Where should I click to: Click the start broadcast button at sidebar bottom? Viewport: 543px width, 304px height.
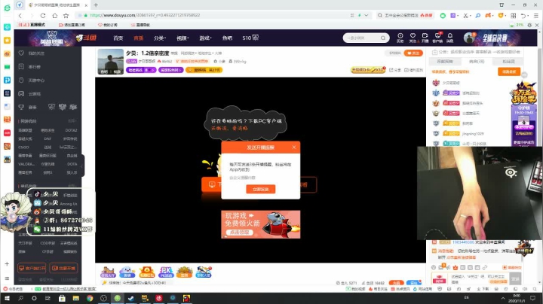tap(63, 268)
